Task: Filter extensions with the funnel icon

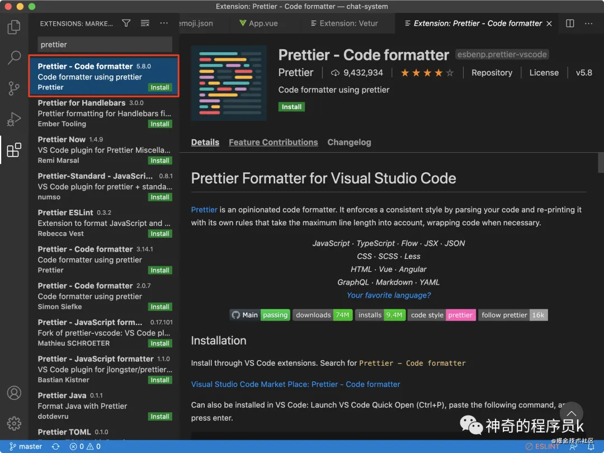Action: (126, 23)
